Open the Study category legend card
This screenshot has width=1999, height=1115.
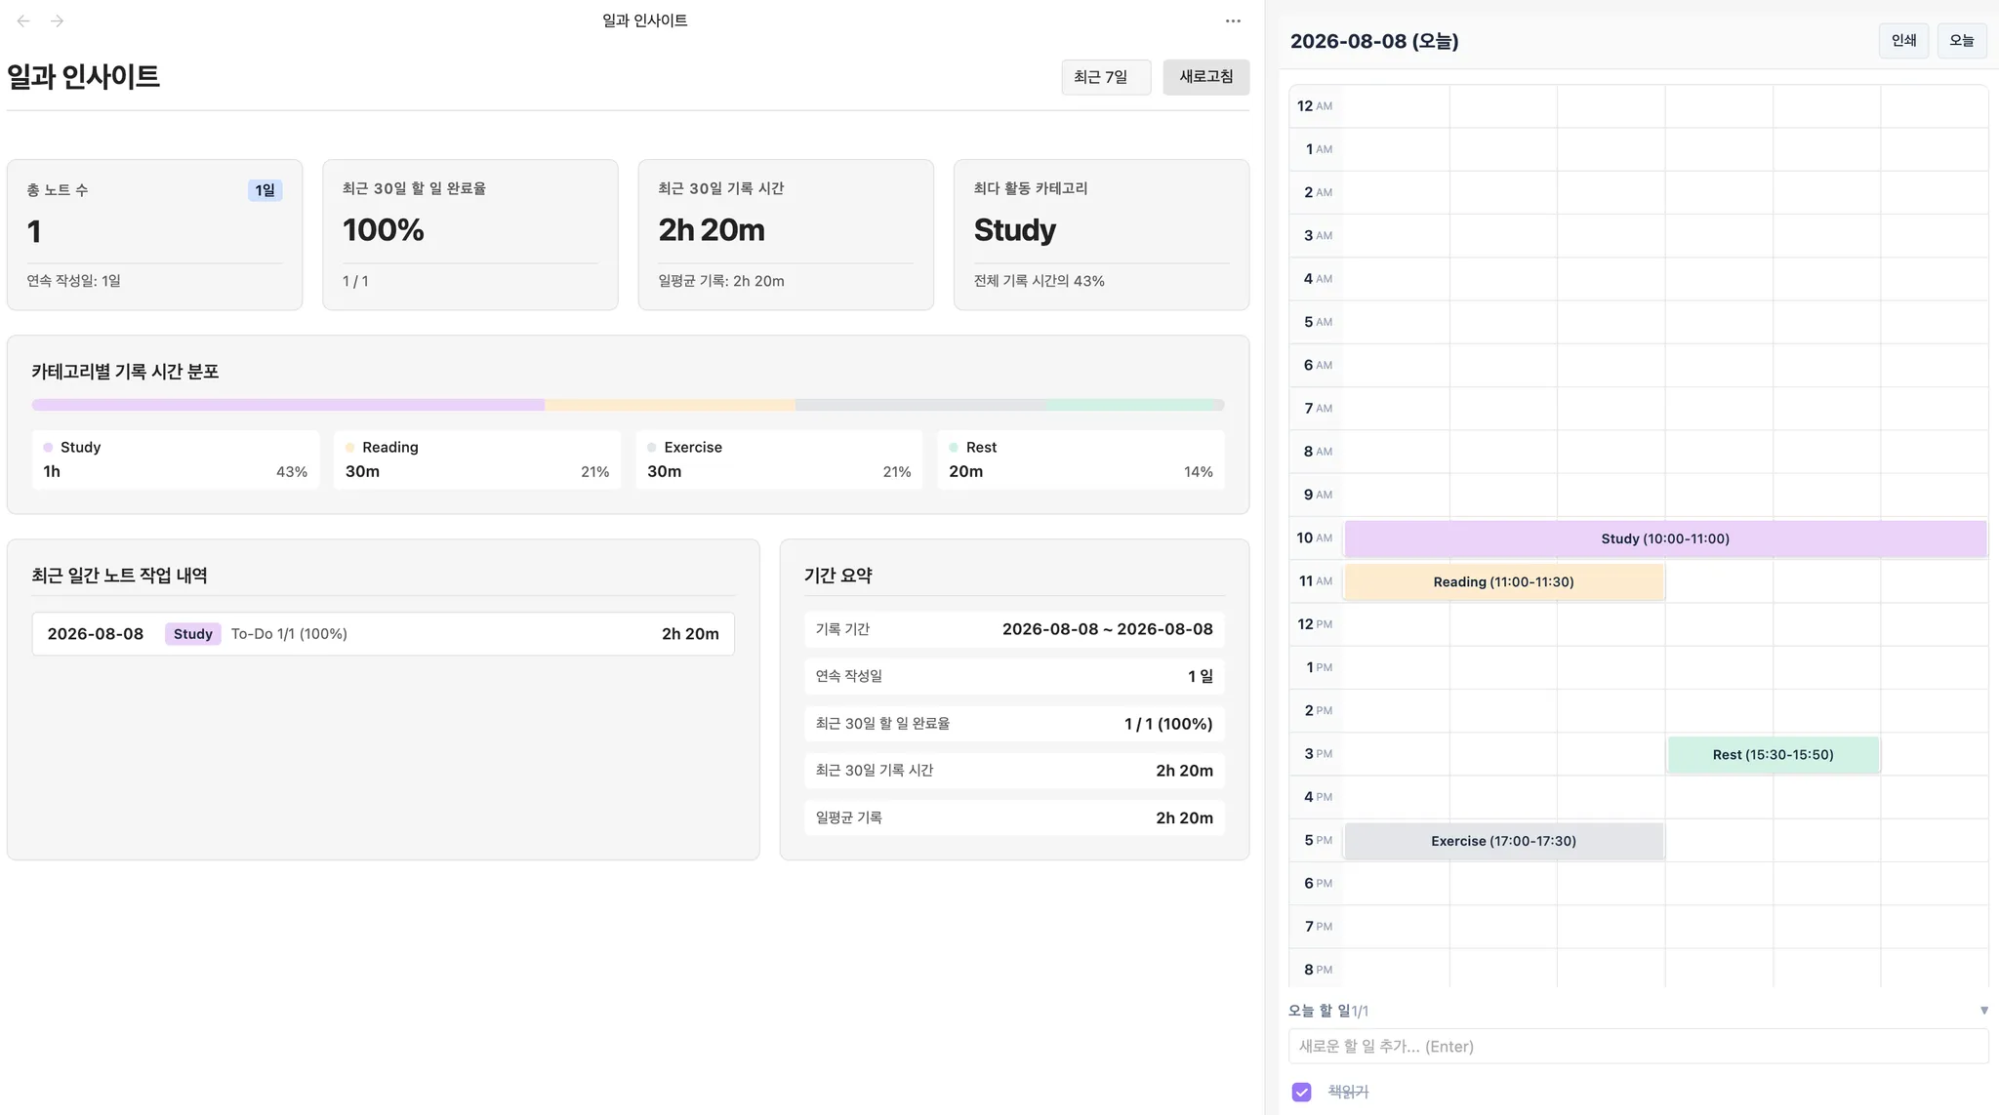[176, 459]
